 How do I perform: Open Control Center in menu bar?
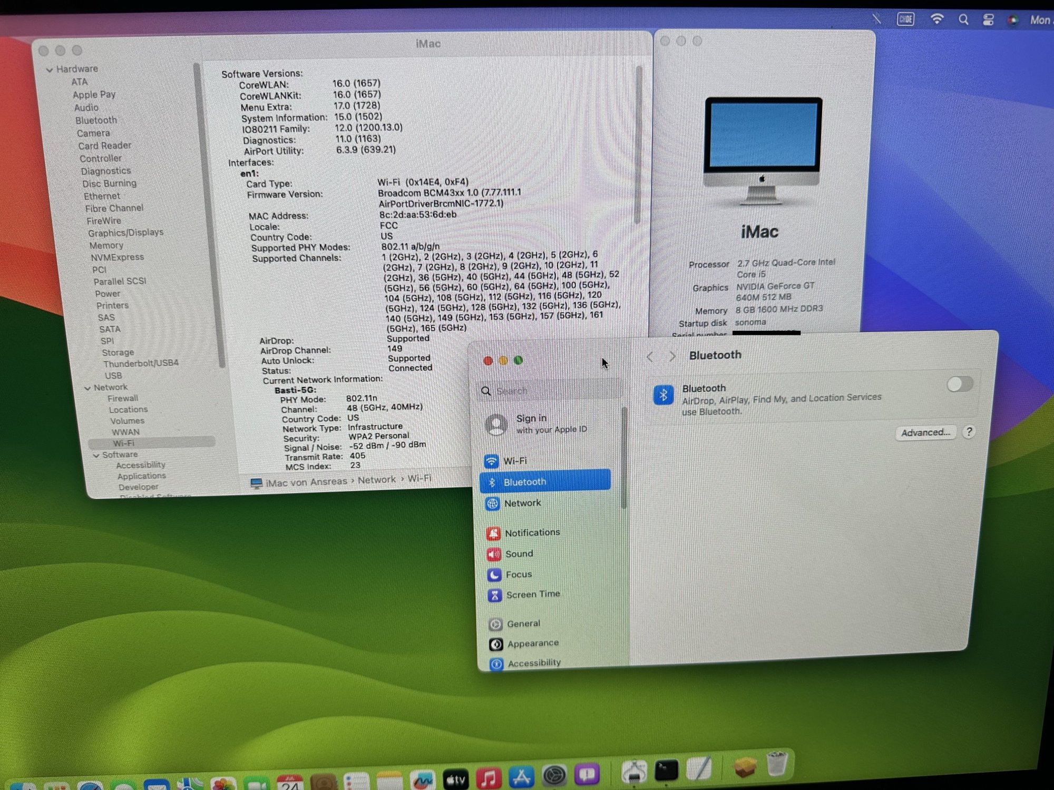pyautogui.click(x=988, y=20)
